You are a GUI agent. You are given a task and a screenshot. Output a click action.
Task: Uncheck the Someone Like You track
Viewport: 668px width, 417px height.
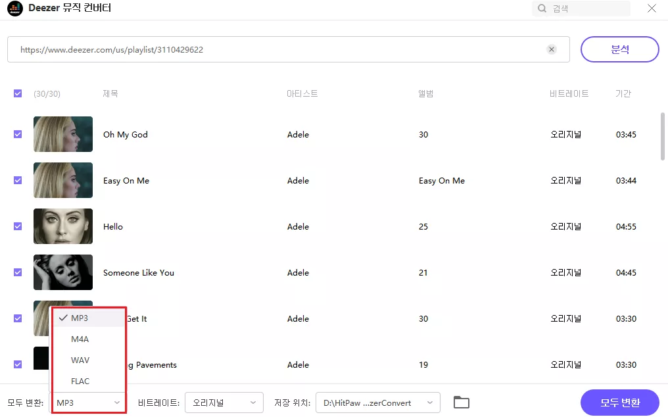coord(18,272)
